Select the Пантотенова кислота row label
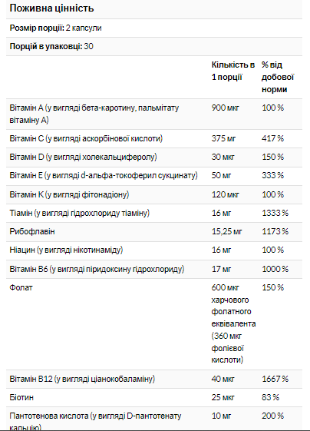 95,422
